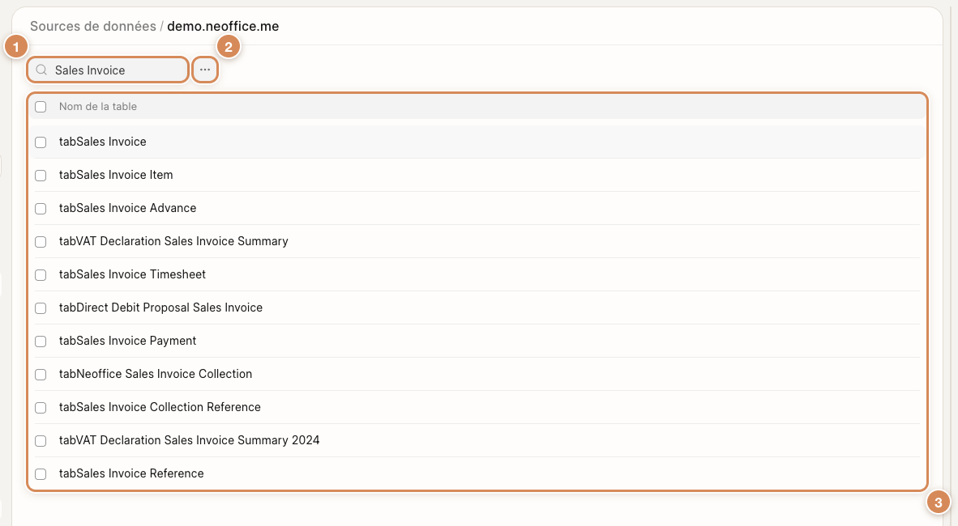Check the tabSales Invoice Advance checkbox
The height and width of the screenshot is (526, 958).
41,209
